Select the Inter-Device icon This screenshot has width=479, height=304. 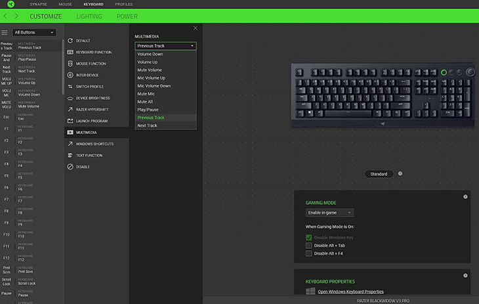coord(70,75)
